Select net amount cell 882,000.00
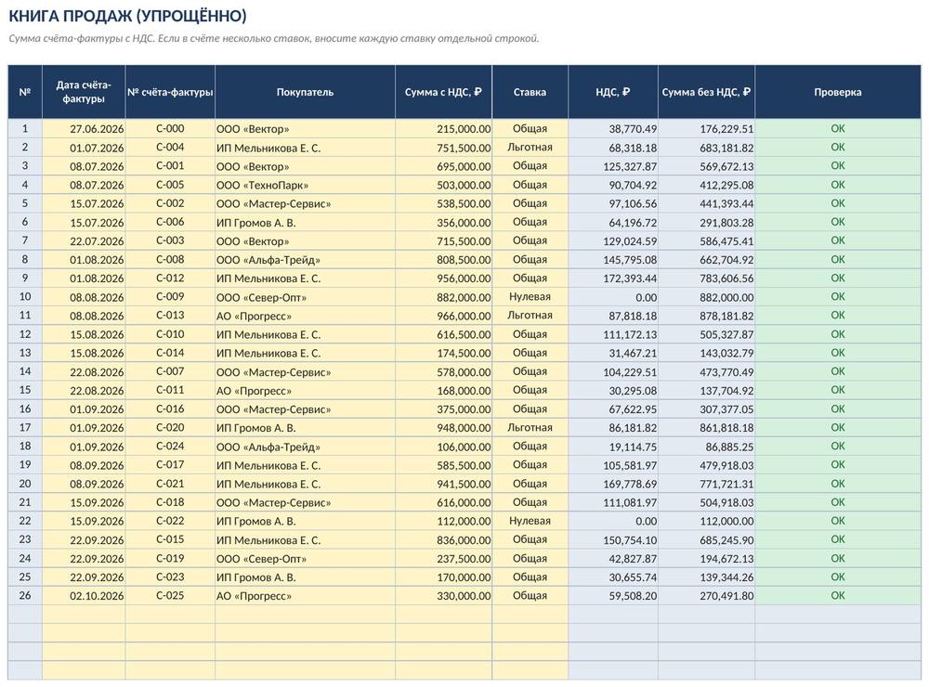 (x=706, y=297)
